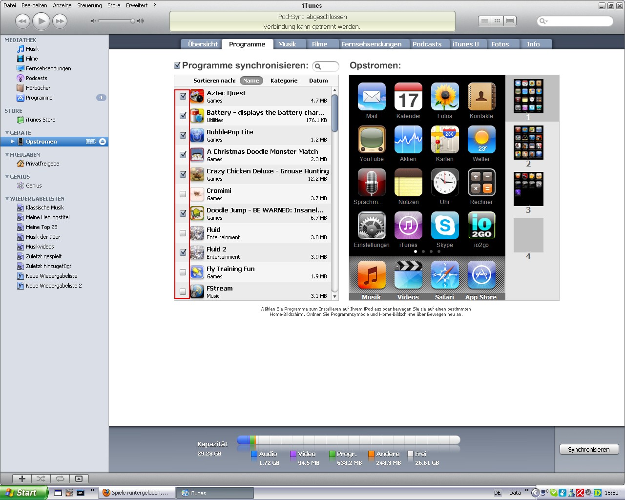
Task: Switch to the Übersicht tab
Action: point(203,44)
